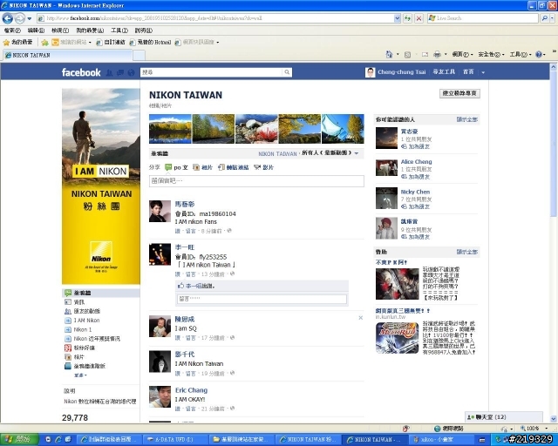The image size is (558, 446).
Task: Click the browser Back arrow button
Action: (x=8, y=18)
